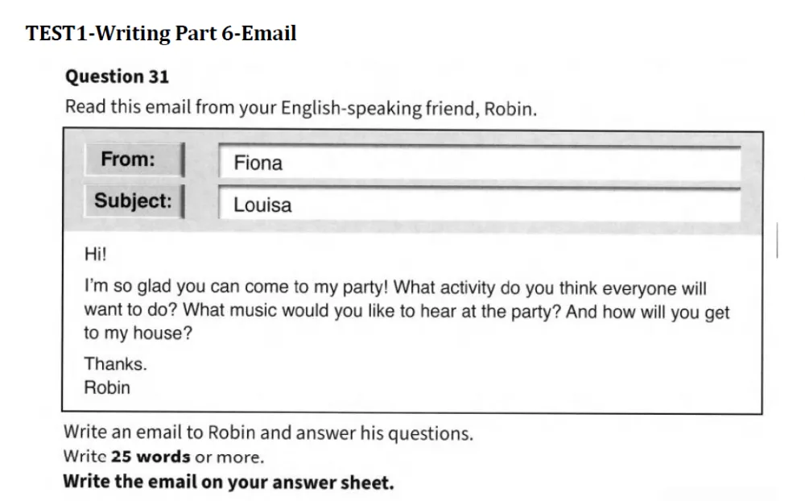
Task: Click the From field containing Fiona
Action: (x=480, y=163)
